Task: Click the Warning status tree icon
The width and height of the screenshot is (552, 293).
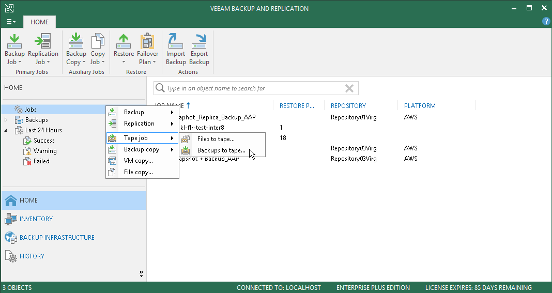Action: pos(27,151)
